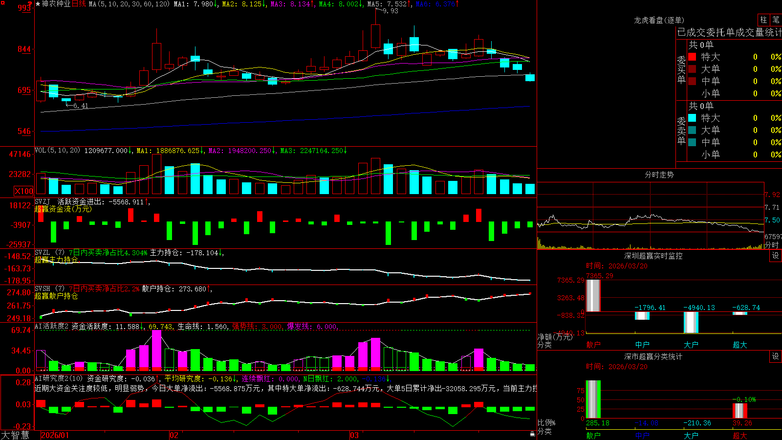Click the 龙虎看盘(逐单) panel title

659,20
